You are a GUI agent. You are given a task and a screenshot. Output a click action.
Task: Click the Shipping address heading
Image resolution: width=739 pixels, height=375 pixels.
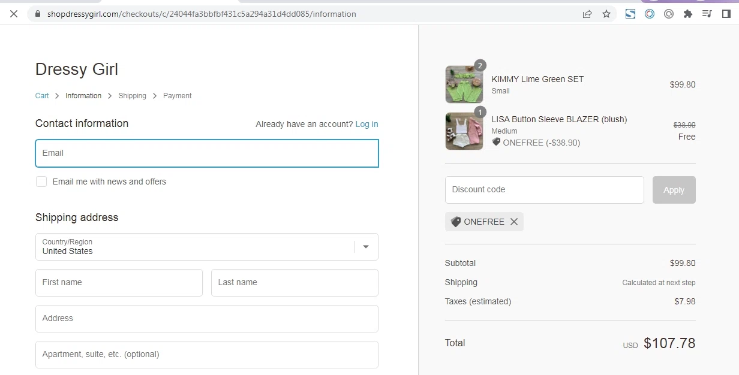click(77, 217)
